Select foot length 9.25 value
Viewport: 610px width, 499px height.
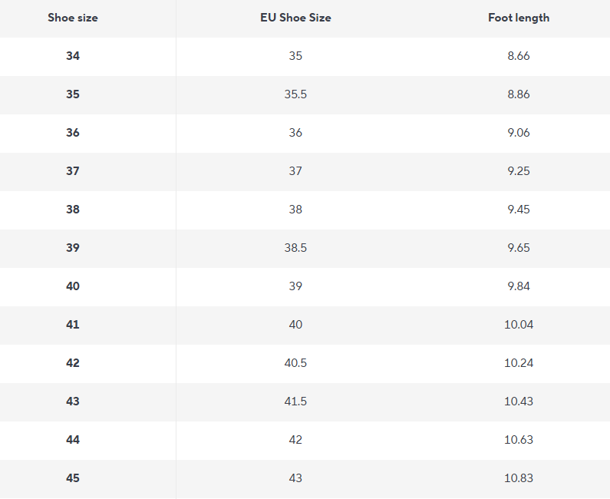click(x=519, y=171)
